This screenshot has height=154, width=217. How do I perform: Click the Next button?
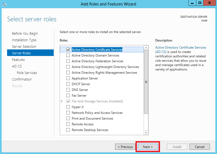pos(148,147)
